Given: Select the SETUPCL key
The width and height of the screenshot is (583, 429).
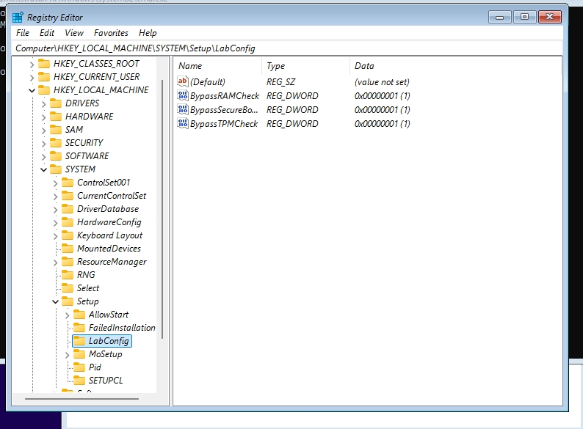Looking at the screenshot, I should click(x=106, y=381).
